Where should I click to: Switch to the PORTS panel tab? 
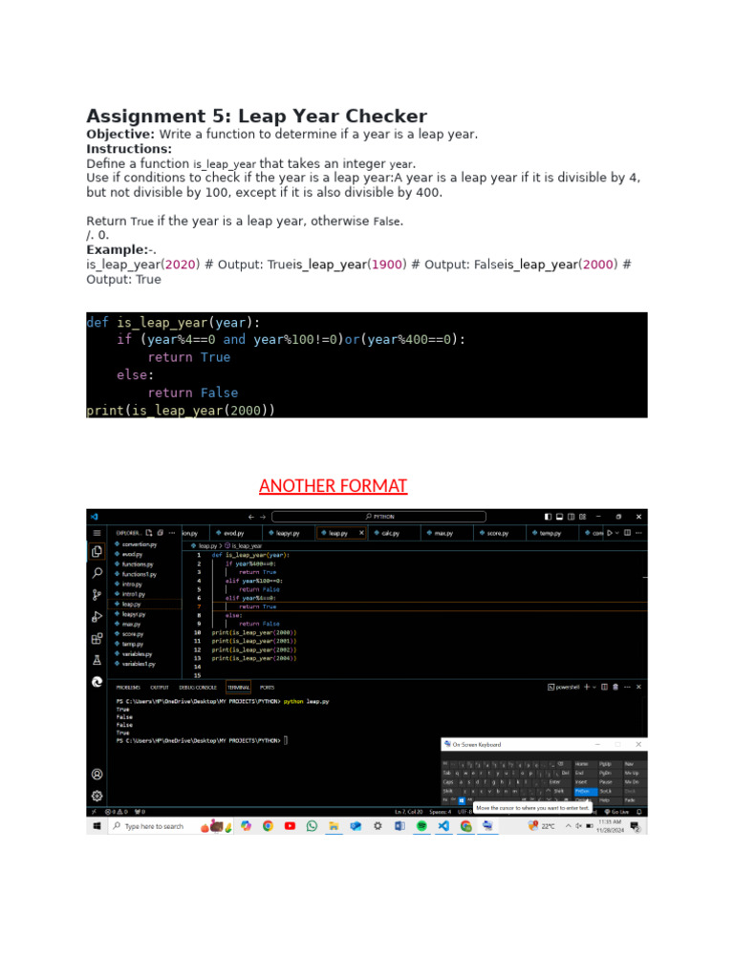coord(268,688)
